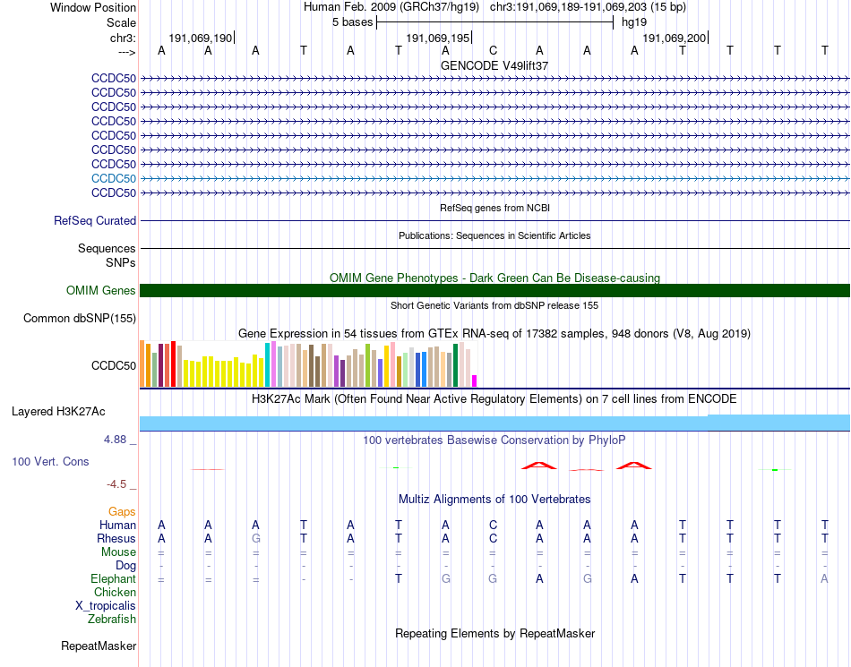Click the OMIM Gene Phenotypes track title
Image resolution: width=851 pixels, height=667 pixels.
click(x=494, y=278)
